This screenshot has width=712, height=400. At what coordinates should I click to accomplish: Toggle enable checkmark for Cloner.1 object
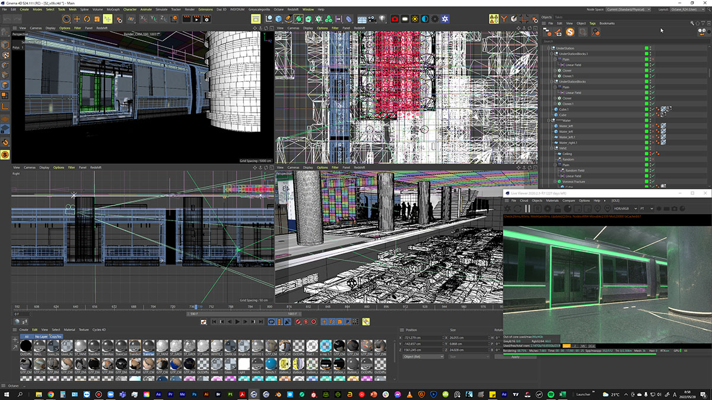pyautogui.click(x=652, y=76)
